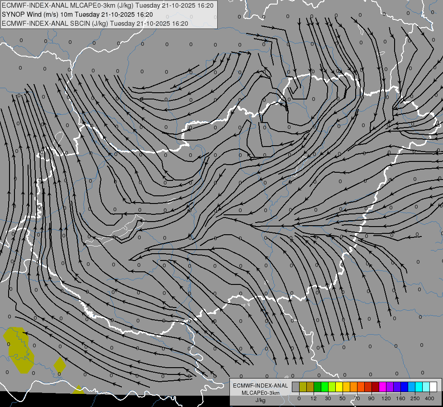Click the magenta legend swatch
The height and width of the screenshot is (407, 443).
coord(383,387)
